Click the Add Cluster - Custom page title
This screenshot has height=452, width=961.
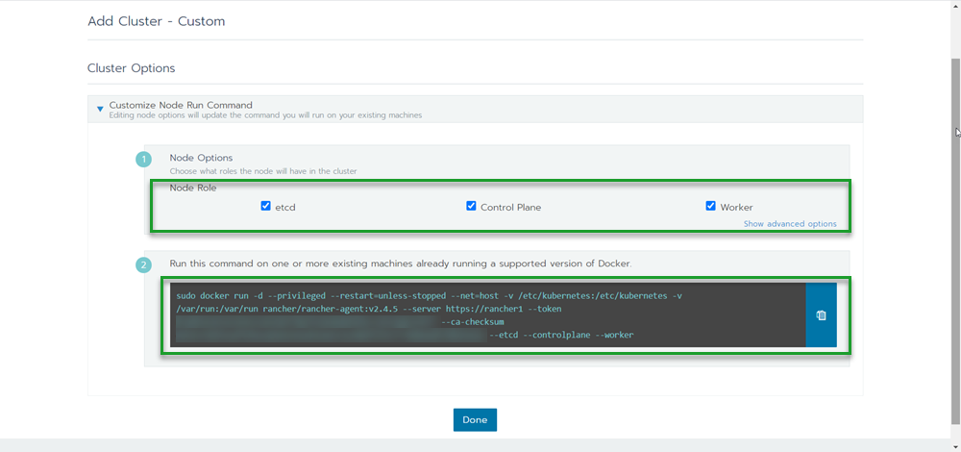coord(156,21)
